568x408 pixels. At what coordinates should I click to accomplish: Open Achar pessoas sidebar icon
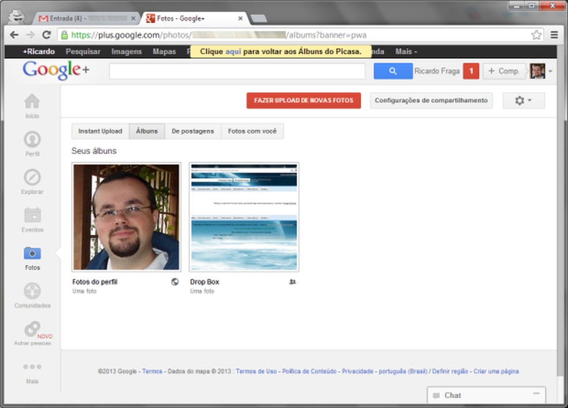pos(32,329)
